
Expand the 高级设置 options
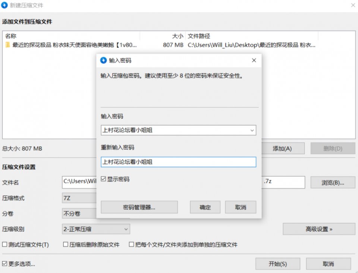[x=319, y=228]
